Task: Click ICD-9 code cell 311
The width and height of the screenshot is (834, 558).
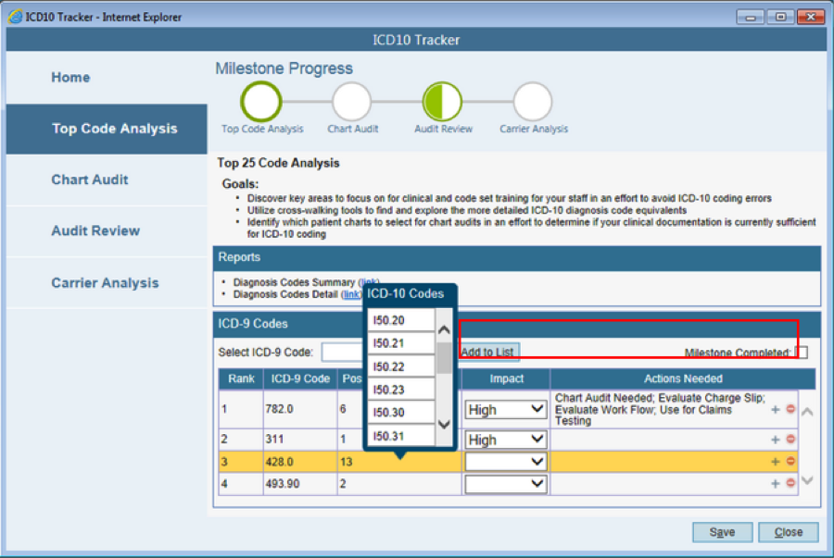Action: tap(300, 440)
